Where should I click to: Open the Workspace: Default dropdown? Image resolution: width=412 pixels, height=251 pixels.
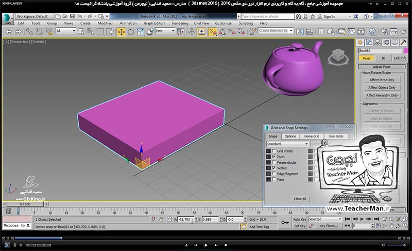point(35,16)
